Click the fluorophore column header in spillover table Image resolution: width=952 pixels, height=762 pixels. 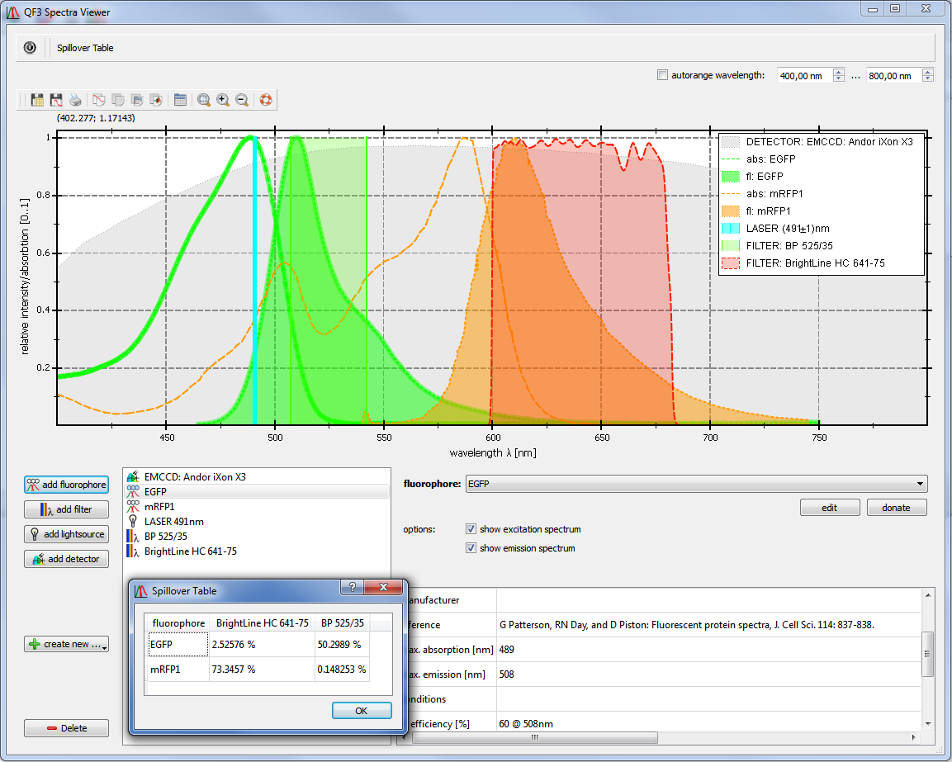pos(178,623)
